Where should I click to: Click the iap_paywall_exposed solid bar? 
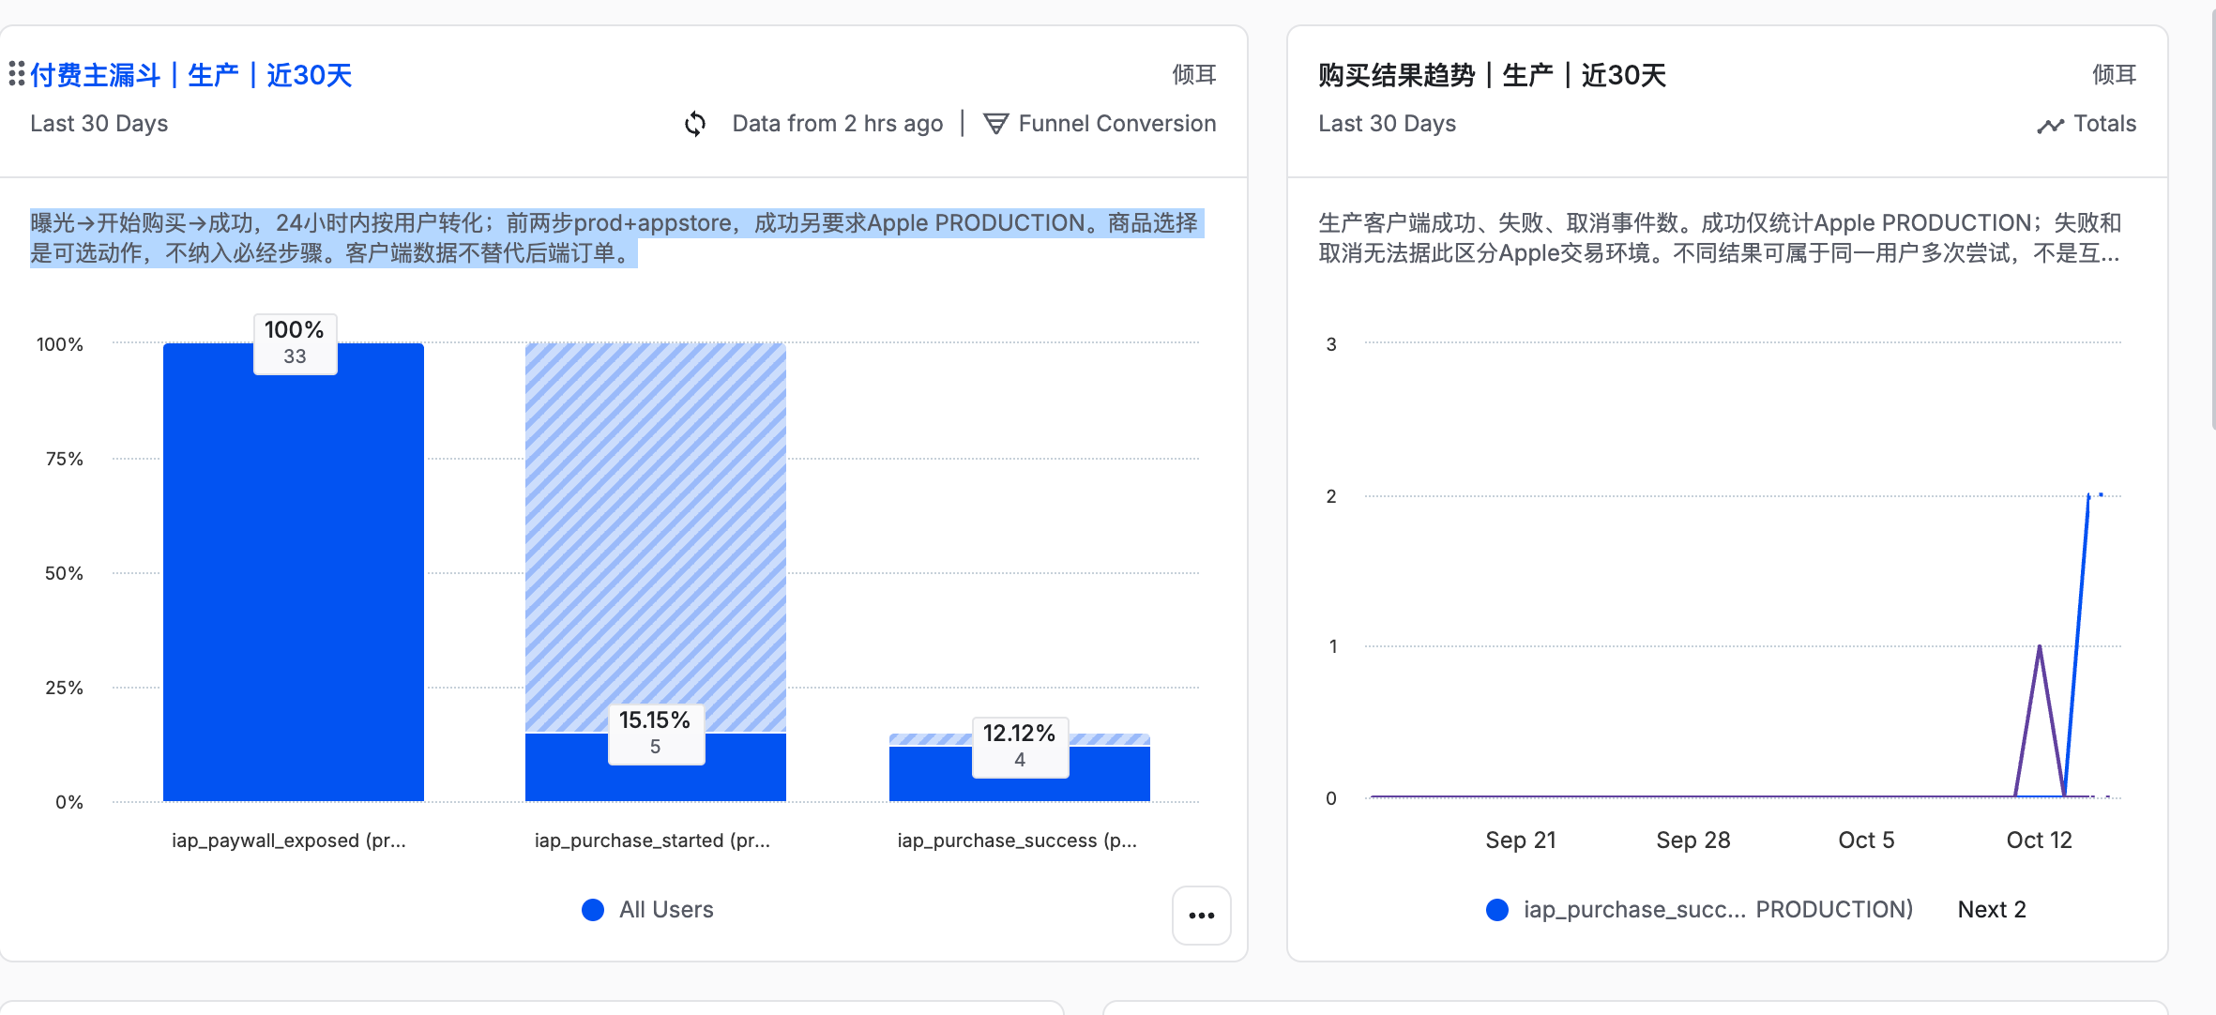point(294,572)
